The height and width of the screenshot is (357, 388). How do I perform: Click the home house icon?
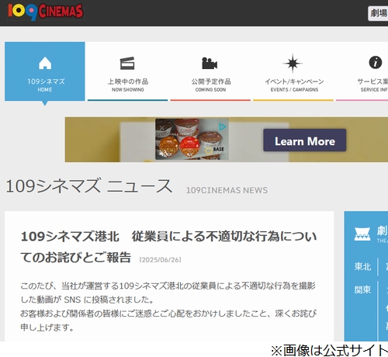click(45, 63)
